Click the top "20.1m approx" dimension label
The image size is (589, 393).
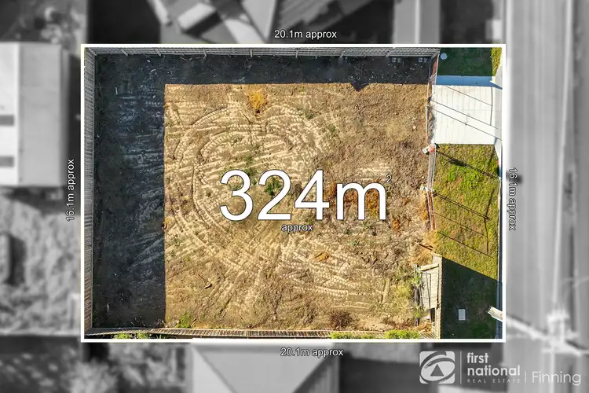305,34
